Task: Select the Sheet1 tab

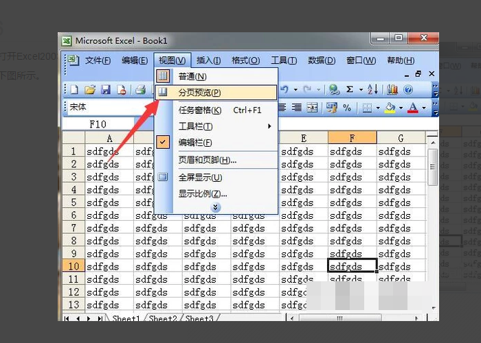Action: [x=126, y=318]
